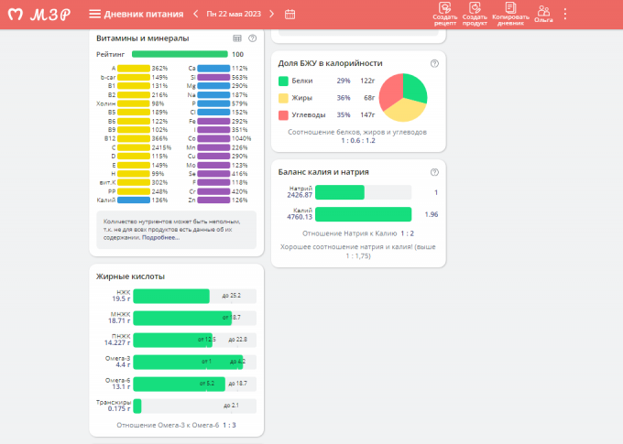Click the green Белки color swatch

pyautogui.click(x=283, y=81)
